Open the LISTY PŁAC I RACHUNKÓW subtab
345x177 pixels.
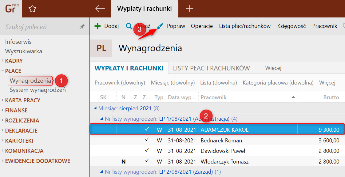pyautogui.click(x=211, y=68)
